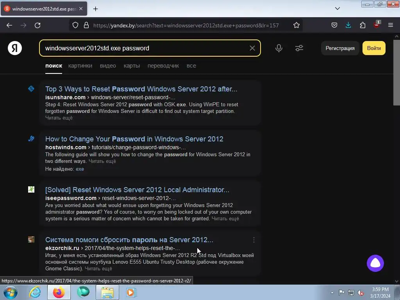Switch to карты tab
The image size is (400, 300).
(x=132, y=66)
